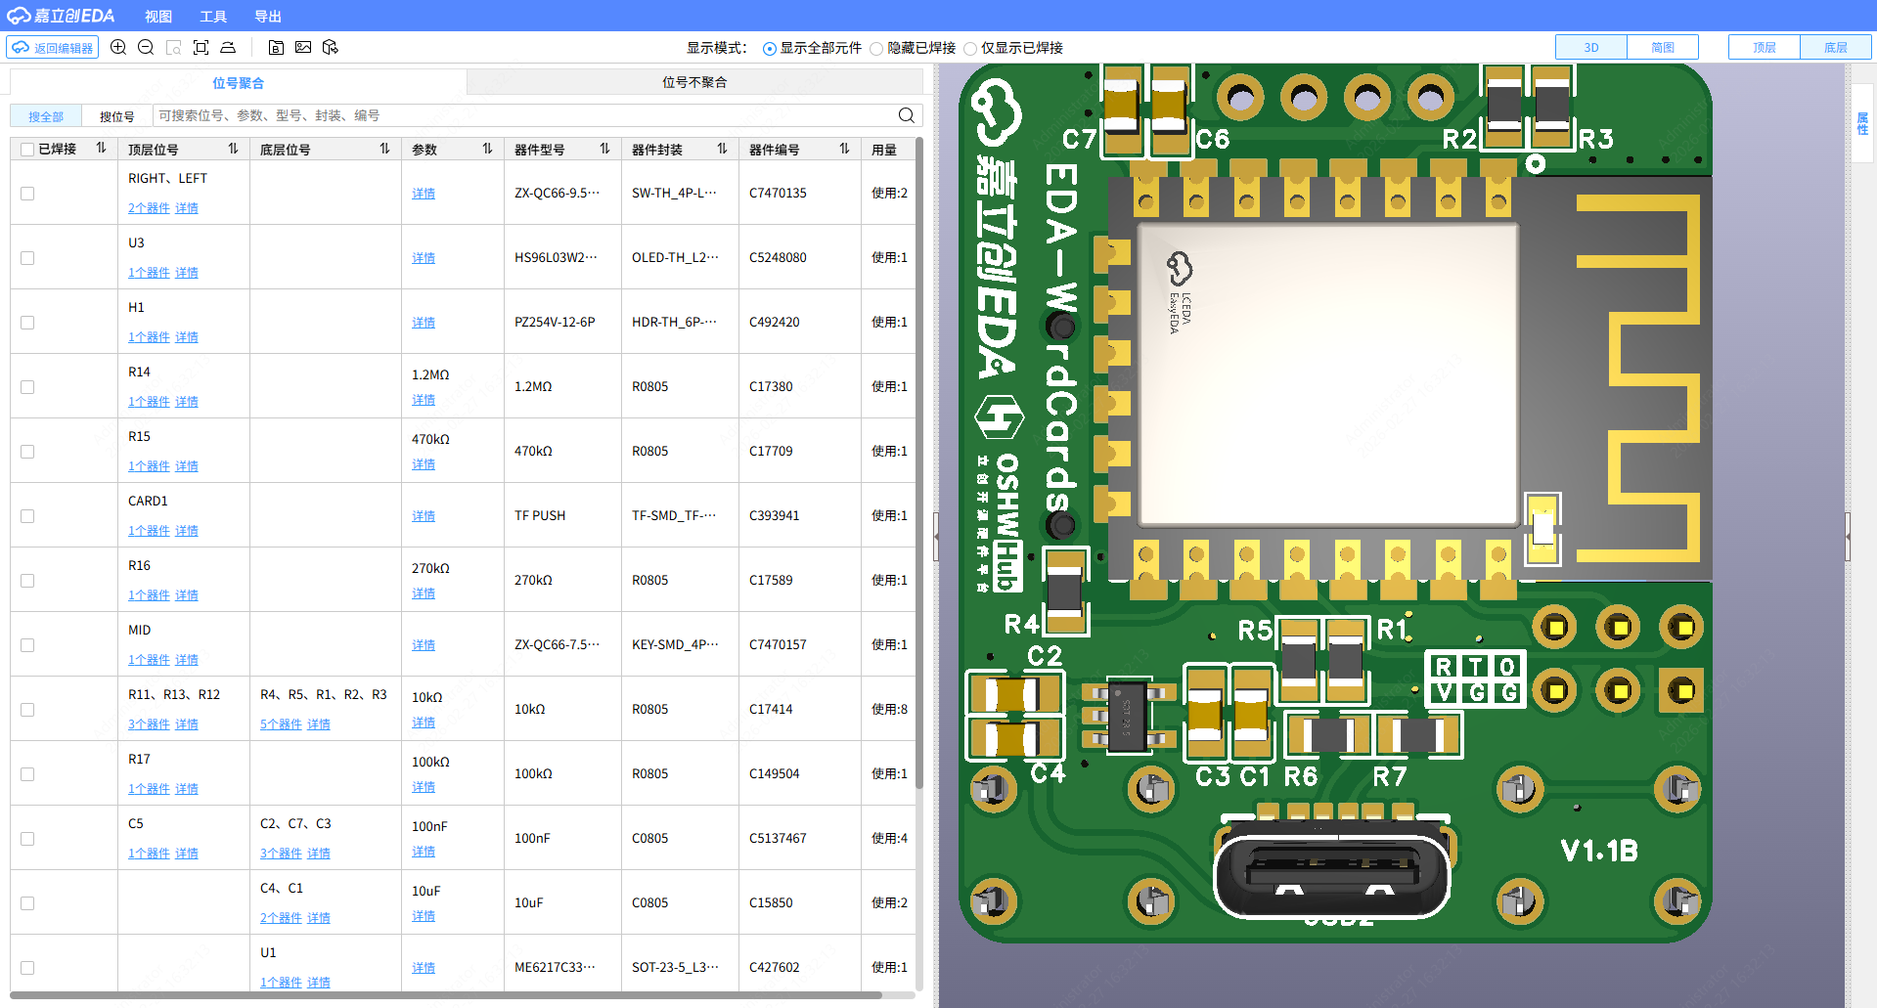Switch to the 位号不聚合 tab

(694, 82)
